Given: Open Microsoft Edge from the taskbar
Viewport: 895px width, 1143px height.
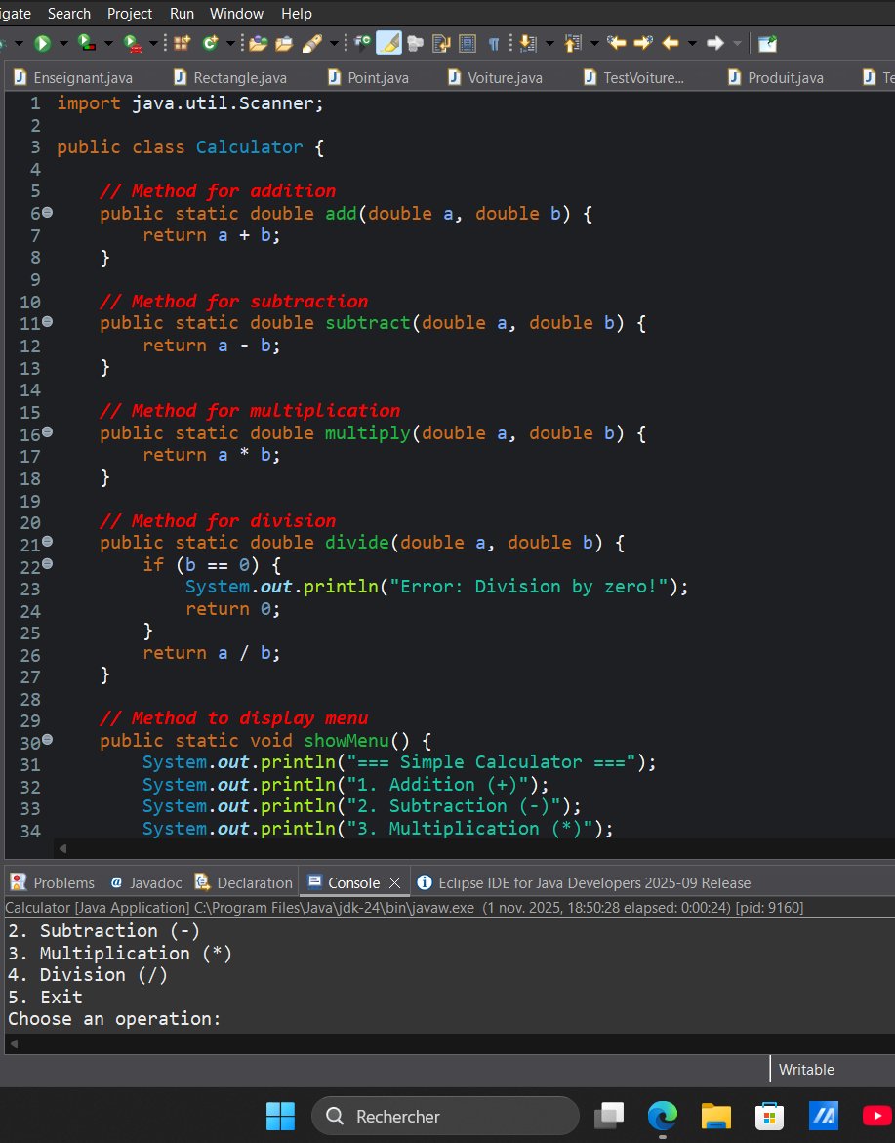Looking at the screenshot, I should pyautogui.click(x=663, y=1116).
